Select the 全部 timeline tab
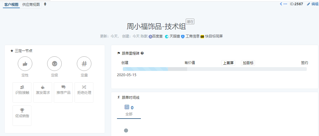The width and height of the screenshot is (319, 136). pos(129,111)
